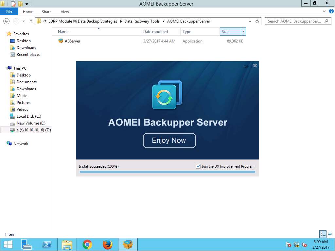The image size is (335, 251).
Task: Launch PowerShell from taskbar
Action: [x=47, y=244]
